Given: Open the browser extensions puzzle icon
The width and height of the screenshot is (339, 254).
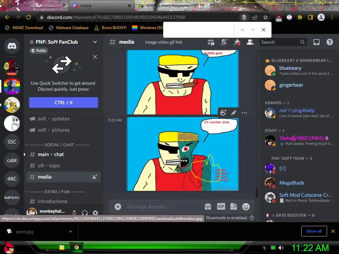Looking at the screenshot, I should 300,17.
